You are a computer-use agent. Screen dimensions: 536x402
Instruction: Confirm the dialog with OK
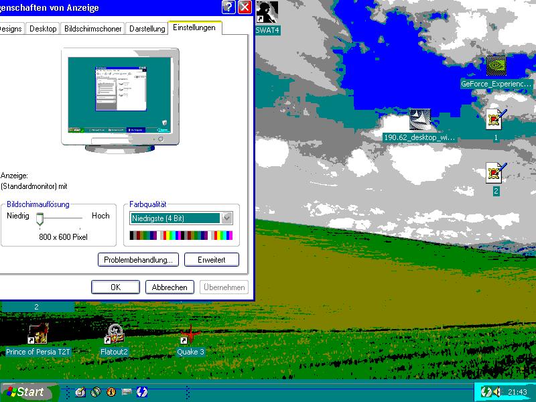point(115,287)
